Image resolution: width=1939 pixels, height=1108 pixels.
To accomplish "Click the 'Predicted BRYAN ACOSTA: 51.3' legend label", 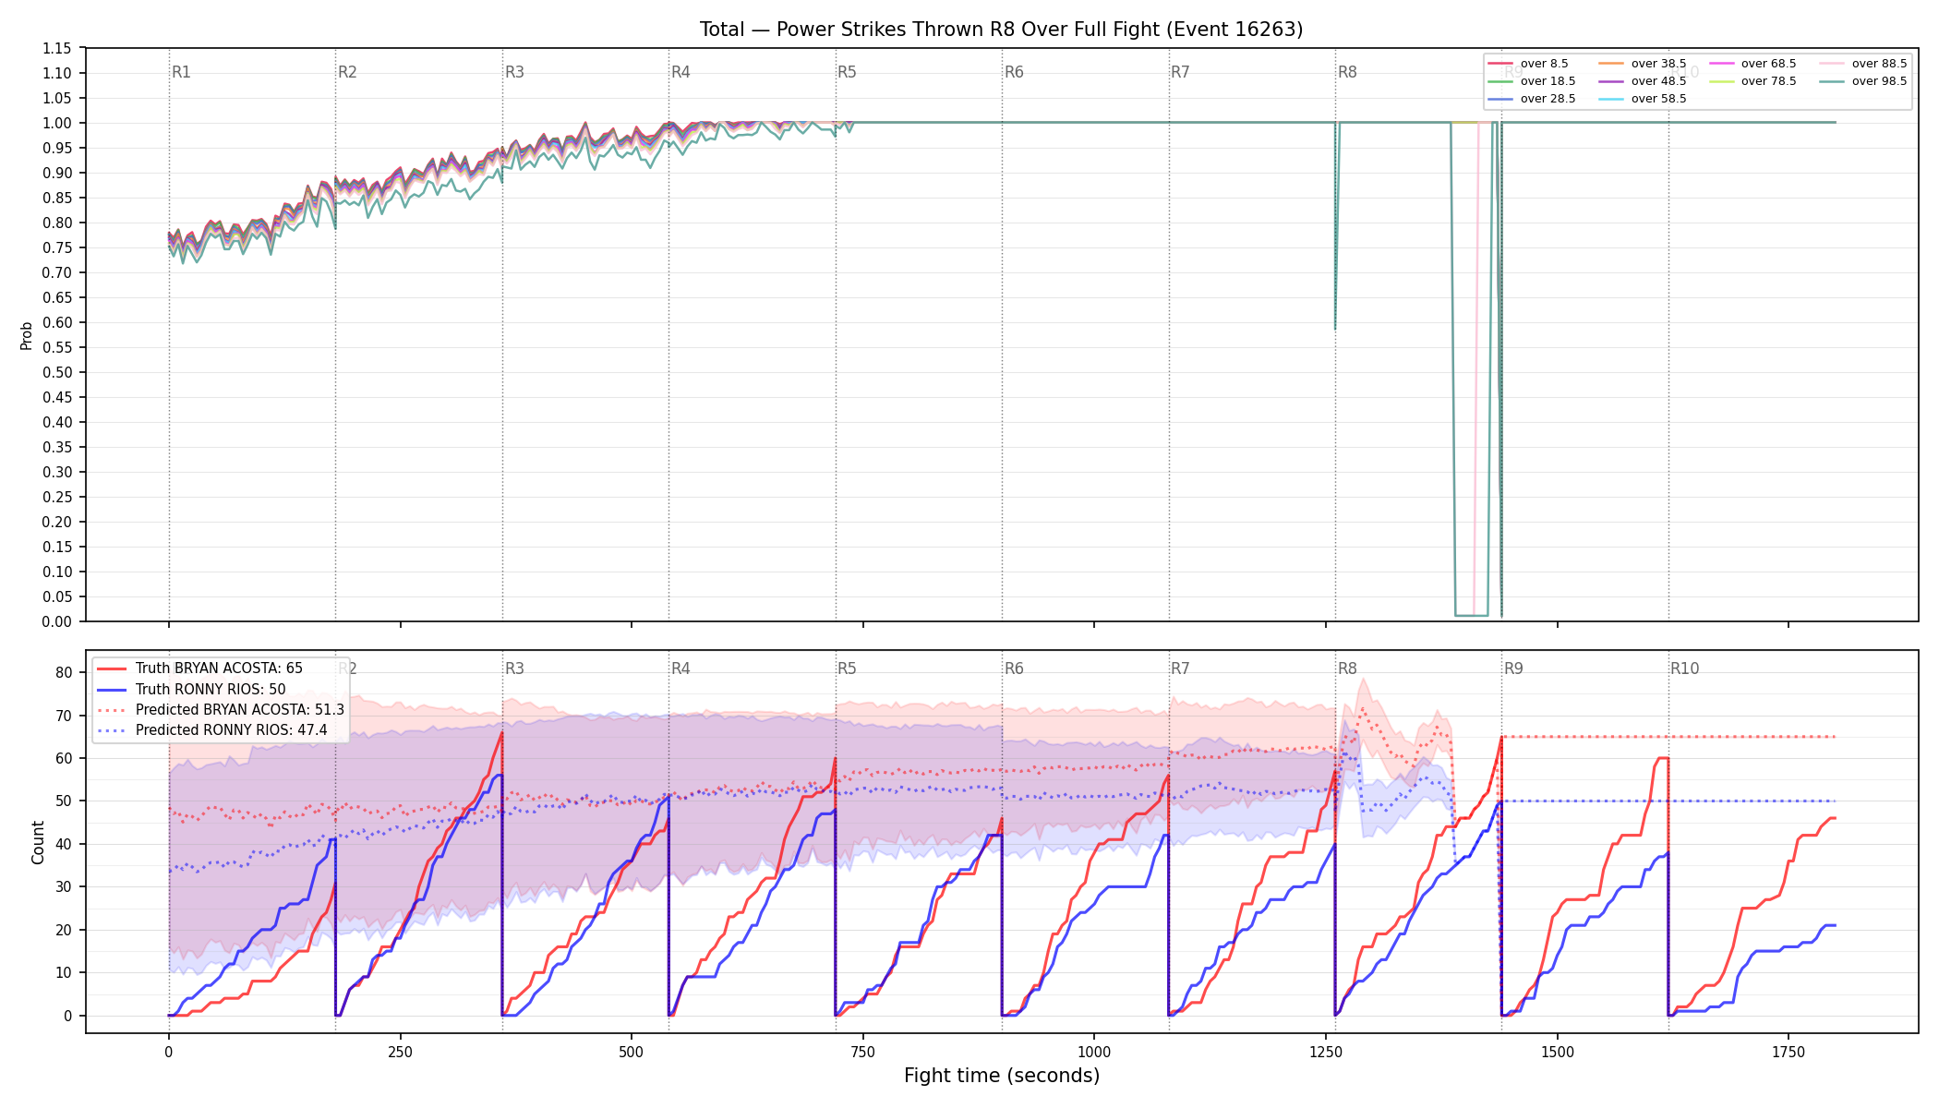I will 240,709.
